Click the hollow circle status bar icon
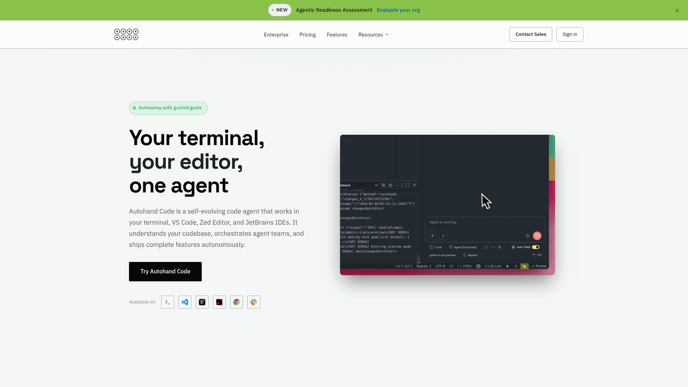The height and width of the screenshot is (387, 688). point(516,266)
